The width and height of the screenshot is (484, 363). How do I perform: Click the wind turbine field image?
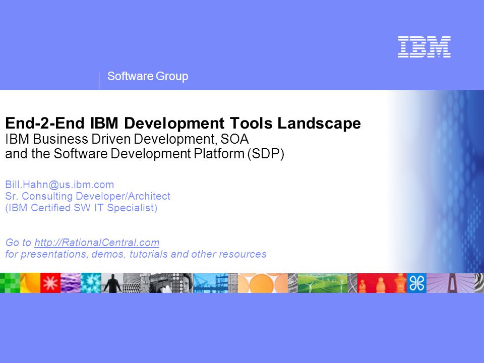point(323,283)
